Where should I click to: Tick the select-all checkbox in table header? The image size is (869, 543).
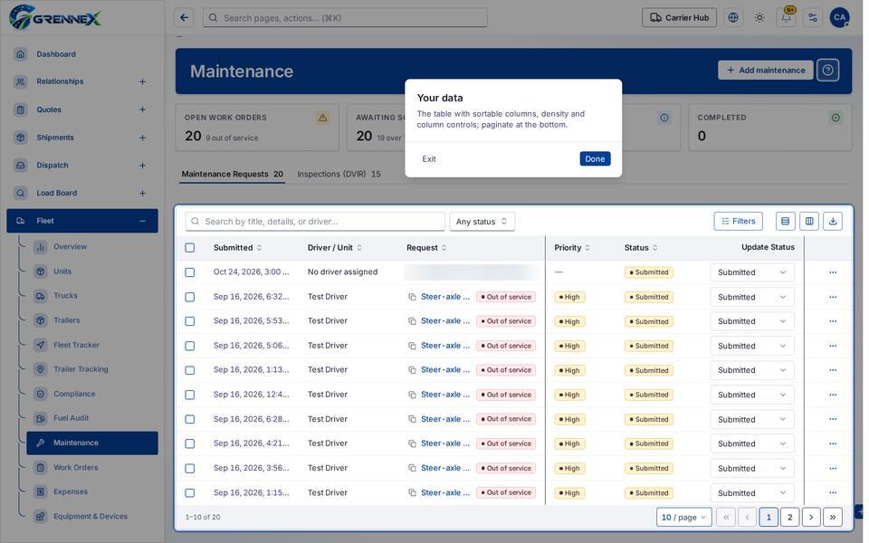pos(189,248)
